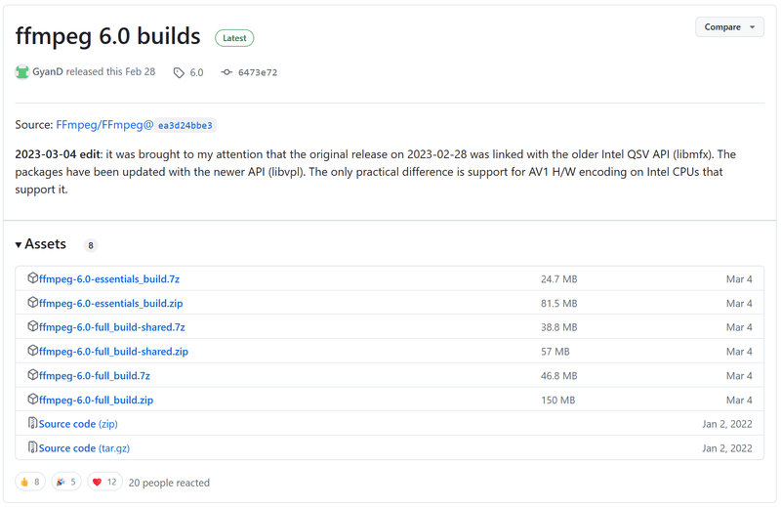The height and width of the screenshot is (507, 781).
Task: Click file icon beside Source code (tar.gz)
Action: 33,447
